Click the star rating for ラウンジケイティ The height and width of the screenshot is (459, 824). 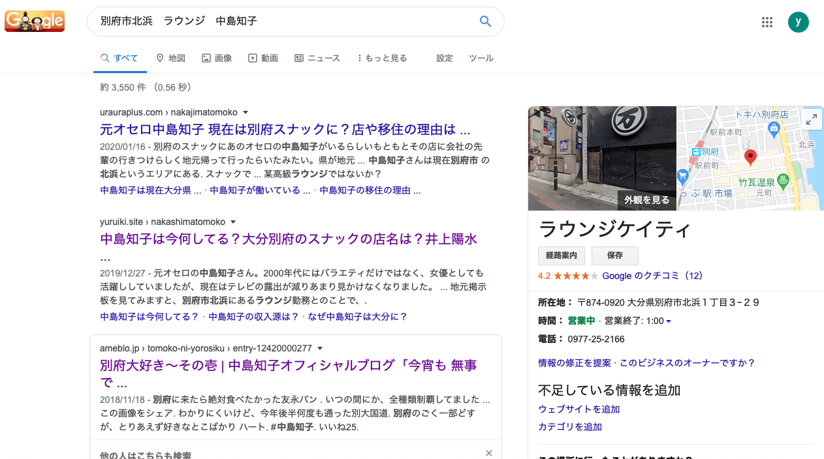(x=576, y=276)
